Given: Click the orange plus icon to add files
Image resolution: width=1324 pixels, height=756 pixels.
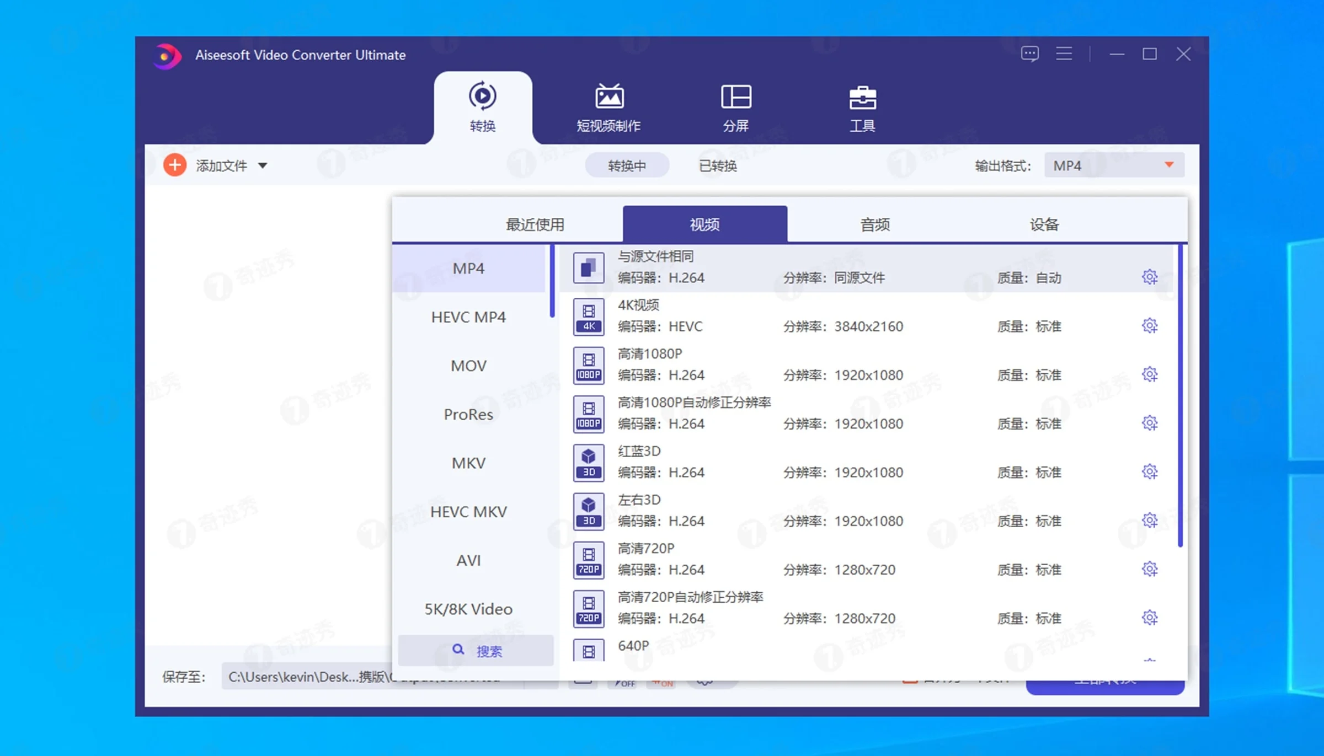Looking at the screenshot, I should pyautogui.click(x=175, y=165).
